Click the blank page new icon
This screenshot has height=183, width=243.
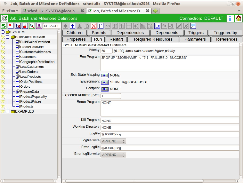coord(101,26)
